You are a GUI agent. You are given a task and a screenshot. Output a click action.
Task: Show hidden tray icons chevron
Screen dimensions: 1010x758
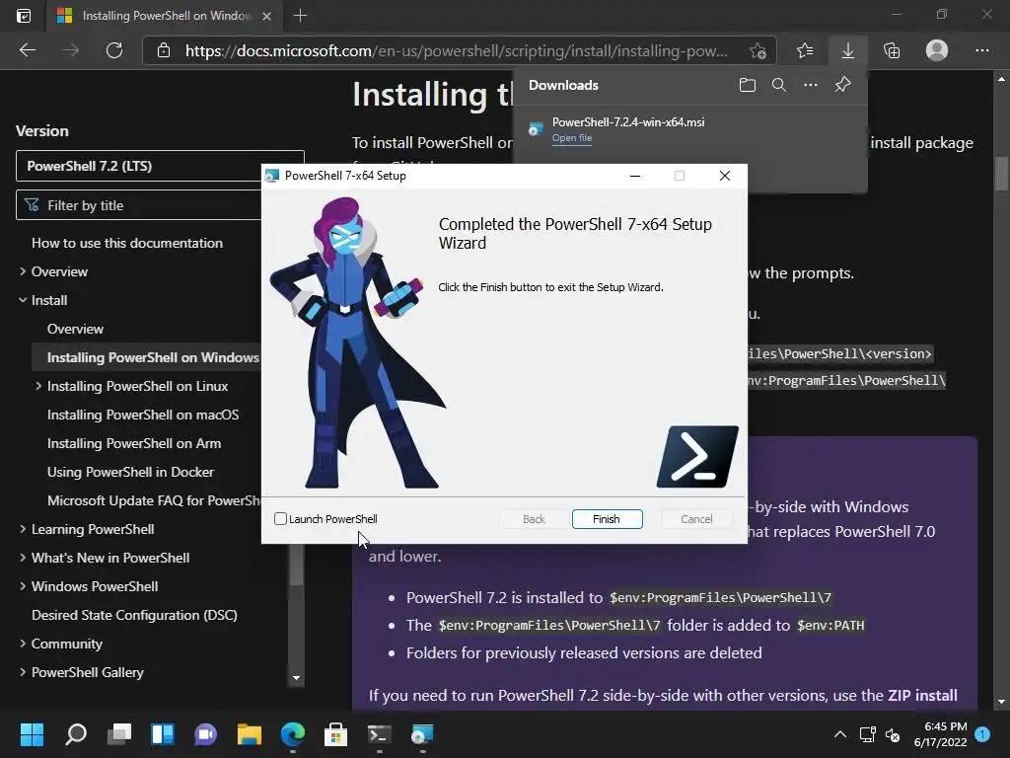tap(840, 734)
